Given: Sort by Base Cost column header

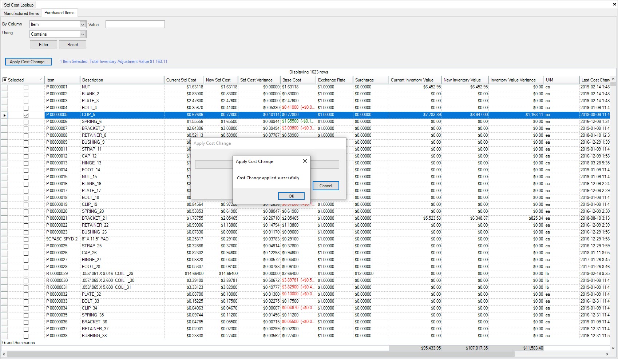Looking at the screenshot, I should tap(298, 80).
